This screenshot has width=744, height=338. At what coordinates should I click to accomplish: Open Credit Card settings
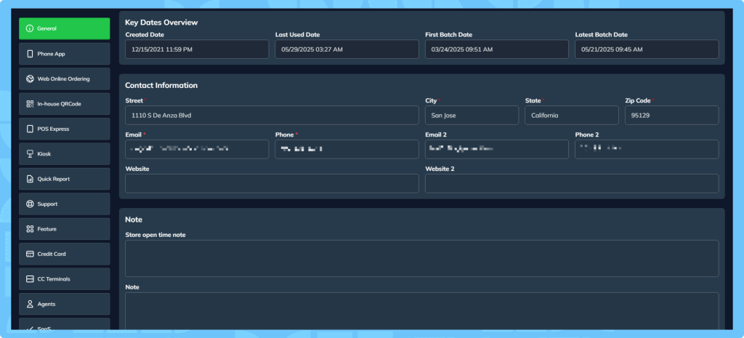point(65,254)
